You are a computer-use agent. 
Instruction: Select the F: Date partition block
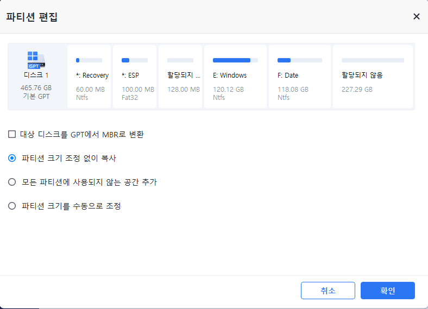(300, 77)
